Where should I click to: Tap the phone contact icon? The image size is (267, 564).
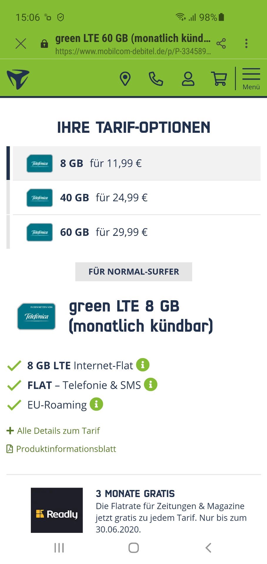coord(156,79)
